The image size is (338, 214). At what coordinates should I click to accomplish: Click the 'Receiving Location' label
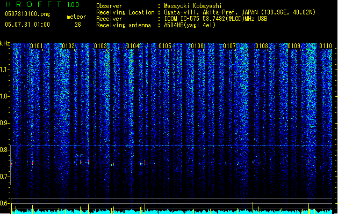point(125,12)
